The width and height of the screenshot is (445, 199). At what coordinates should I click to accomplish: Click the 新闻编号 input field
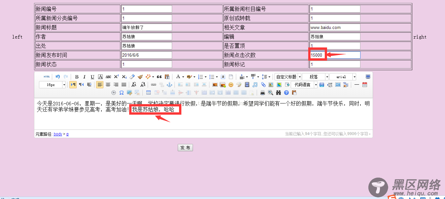147,9
